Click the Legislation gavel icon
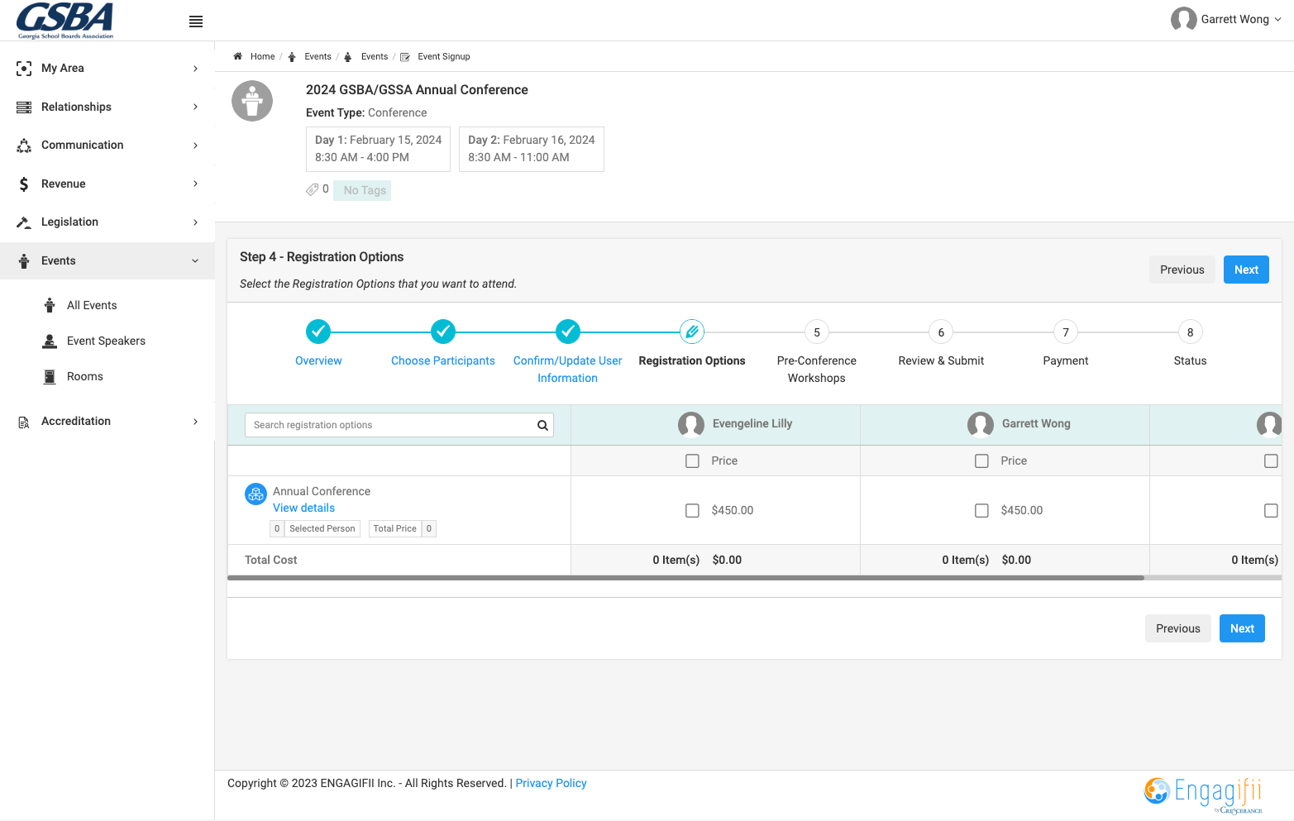 [24, 222]
